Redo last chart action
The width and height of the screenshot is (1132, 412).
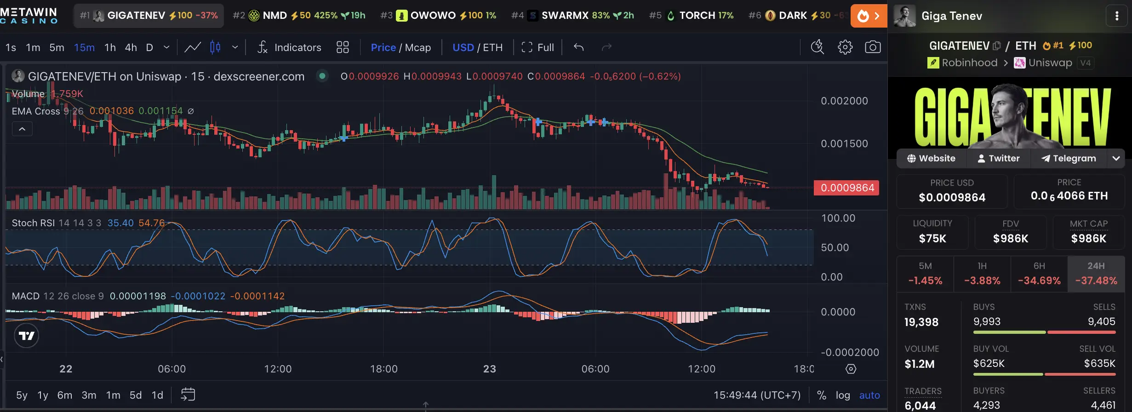click(x=607, y=47)
